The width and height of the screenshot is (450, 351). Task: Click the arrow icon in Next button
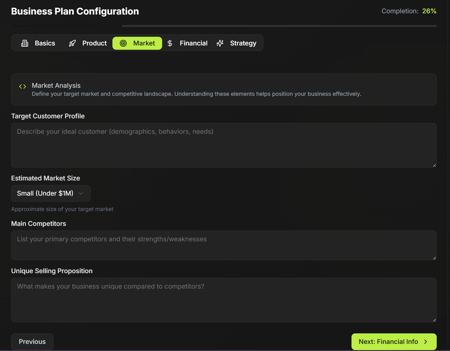click(426, 342)
